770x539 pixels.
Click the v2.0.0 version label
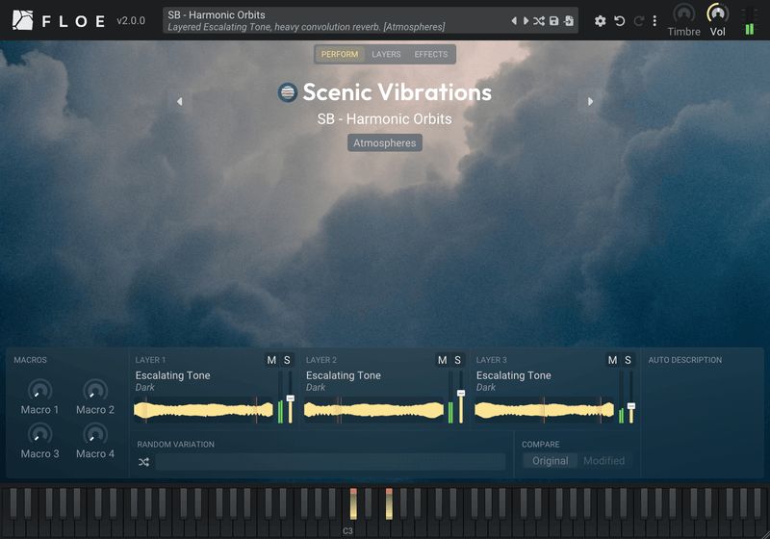pyautogui.click(x=131, y=20)
